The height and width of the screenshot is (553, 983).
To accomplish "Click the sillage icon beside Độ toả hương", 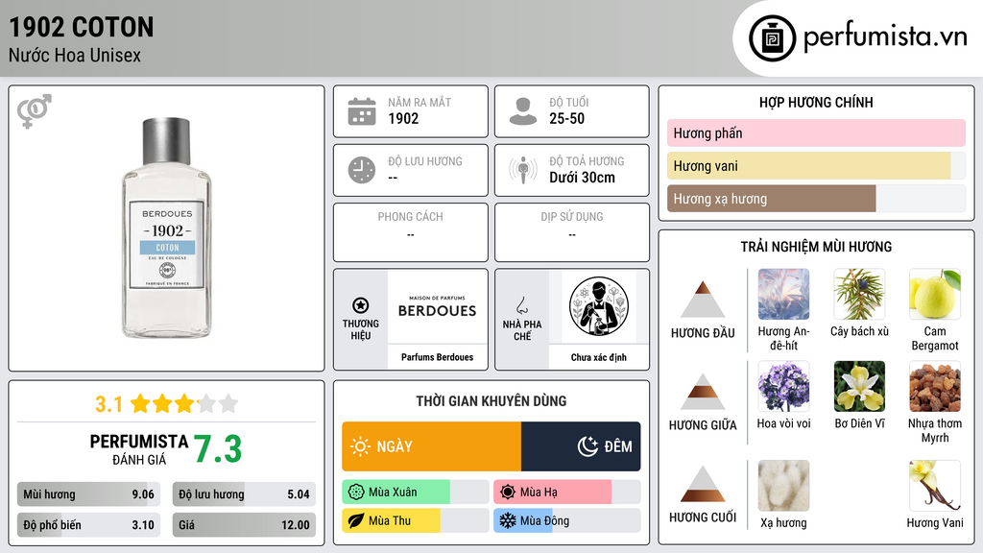I will tap(523, 170).
